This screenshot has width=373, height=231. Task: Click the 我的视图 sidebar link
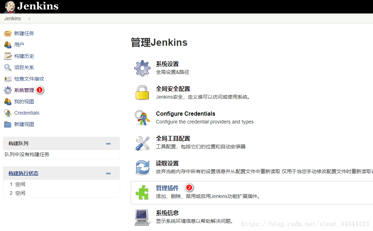point(24,102)
